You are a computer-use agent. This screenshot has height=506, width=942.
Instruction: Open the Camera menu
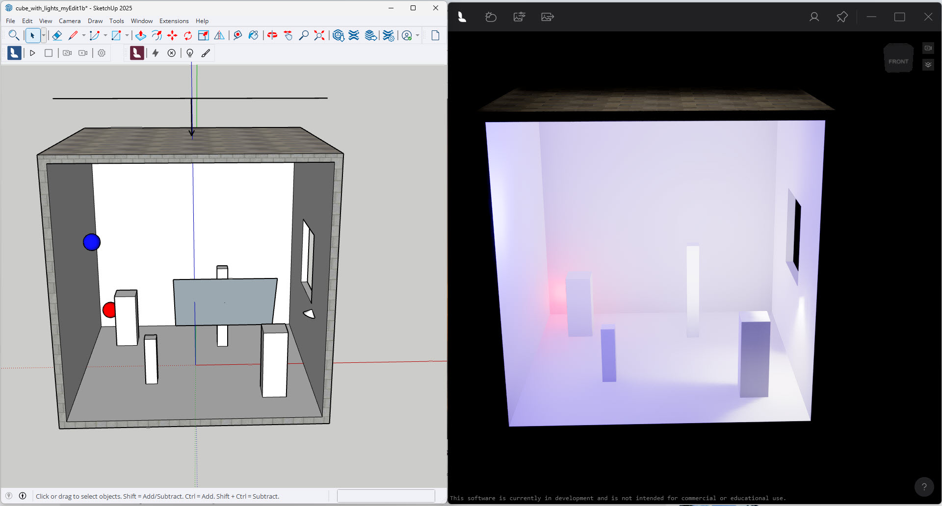70,21
